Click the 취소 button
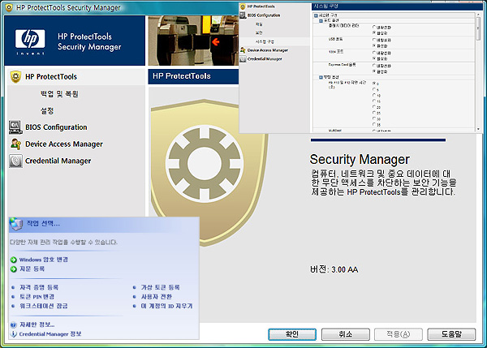 click(346, 334)
